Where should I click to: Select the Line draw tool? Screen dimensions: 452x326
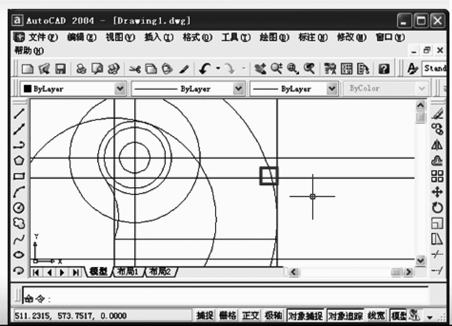pyautogui.click(x=19, y=113)
